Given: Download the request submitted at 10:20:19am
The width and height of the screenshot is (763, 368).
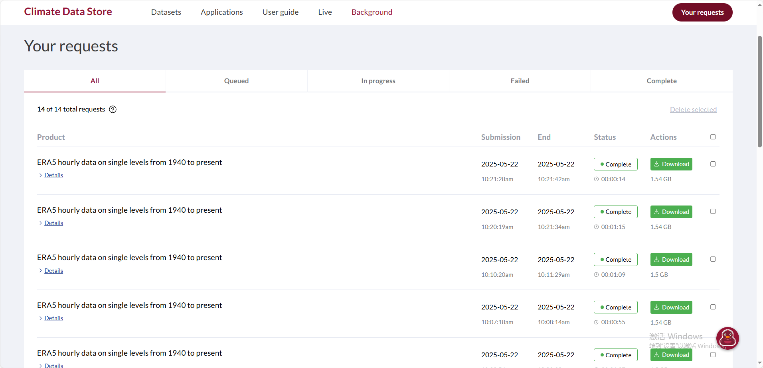Looking at the screenshot, I should (x=671, y=212).
